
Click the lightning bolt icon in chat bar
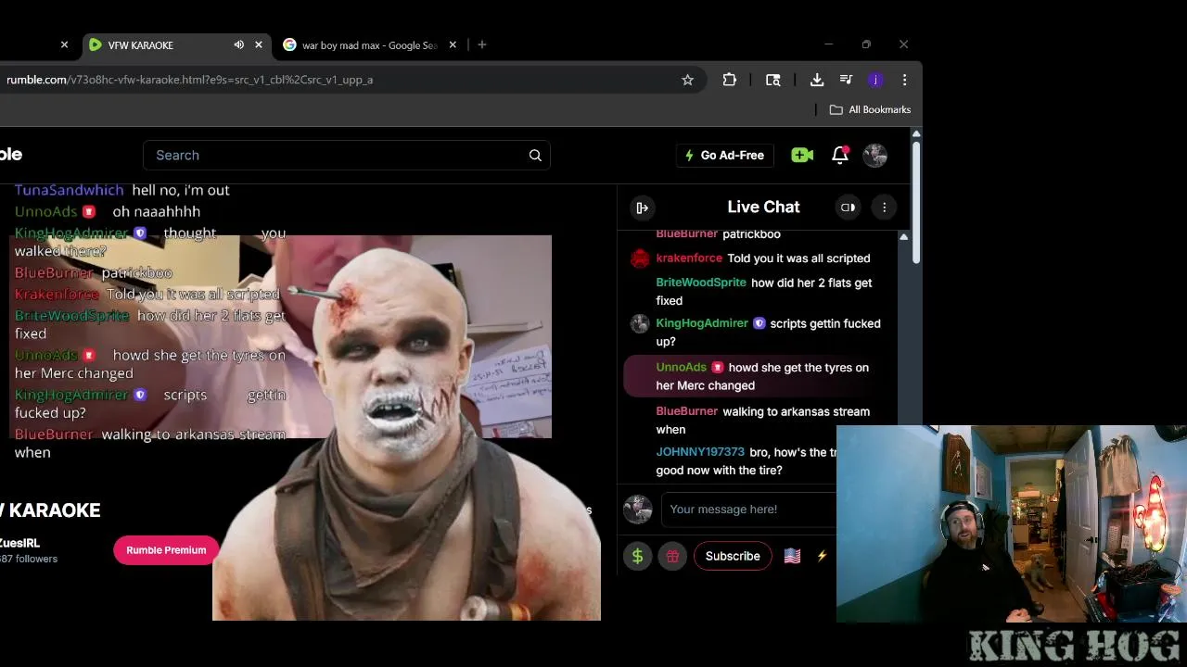click(x=822, y=556)
